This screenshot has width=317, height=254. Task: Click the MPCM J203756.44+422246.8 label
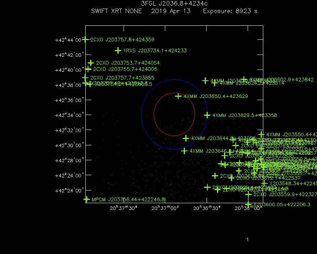(128, 199)
